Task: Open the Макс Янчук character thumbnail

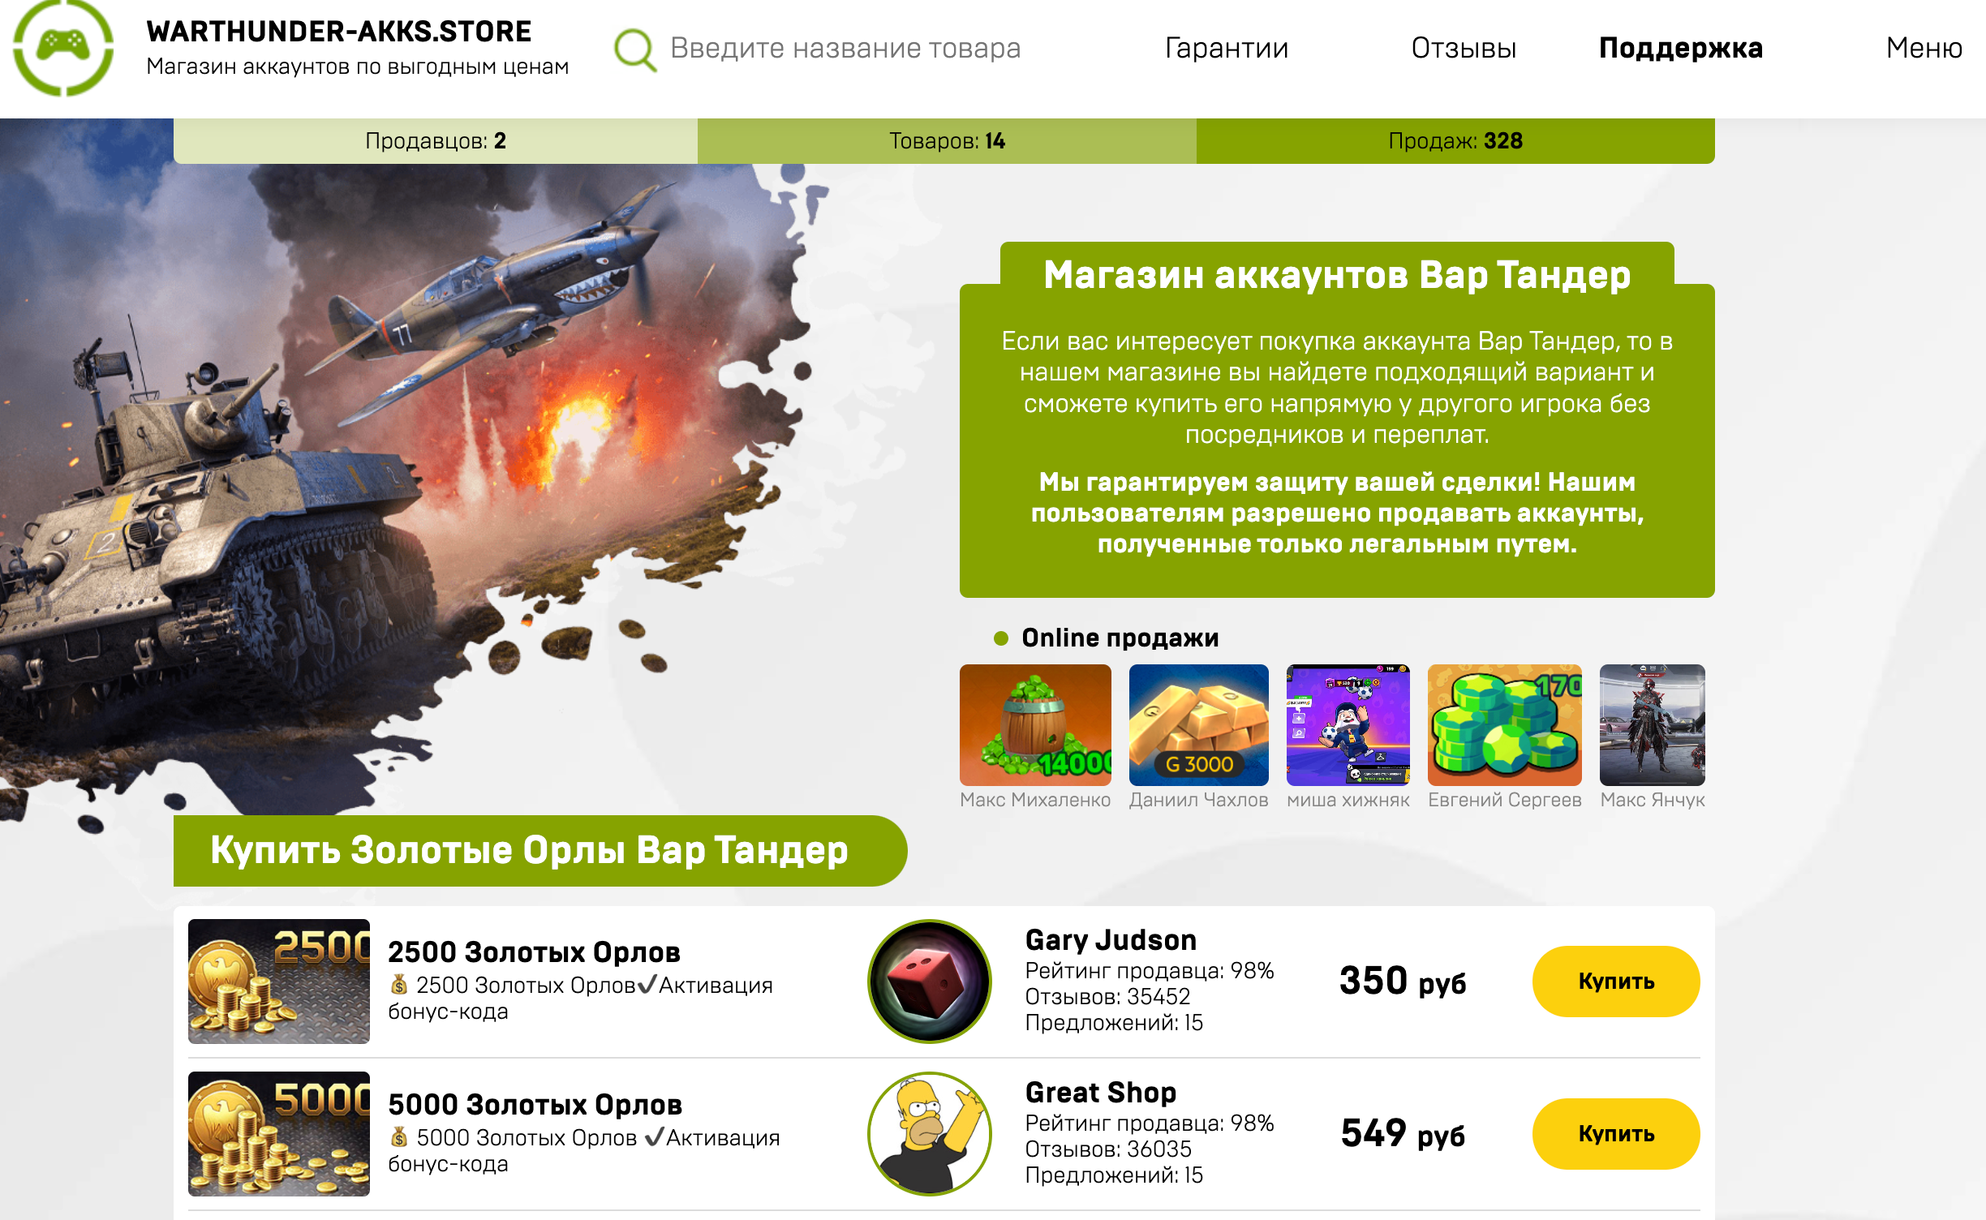Action: [x=1652, y=724]
